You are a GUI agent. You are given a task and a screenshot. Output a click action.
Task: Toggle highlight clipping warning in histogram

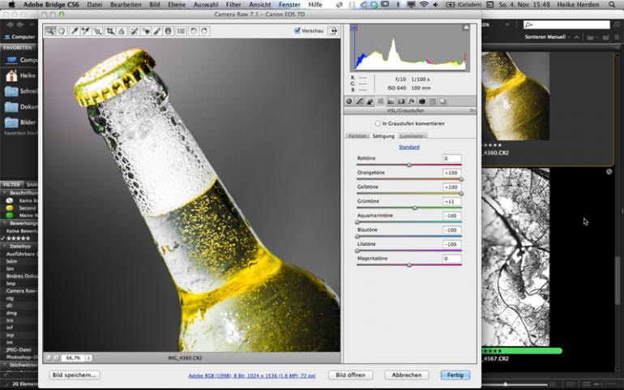click(466, 28)
